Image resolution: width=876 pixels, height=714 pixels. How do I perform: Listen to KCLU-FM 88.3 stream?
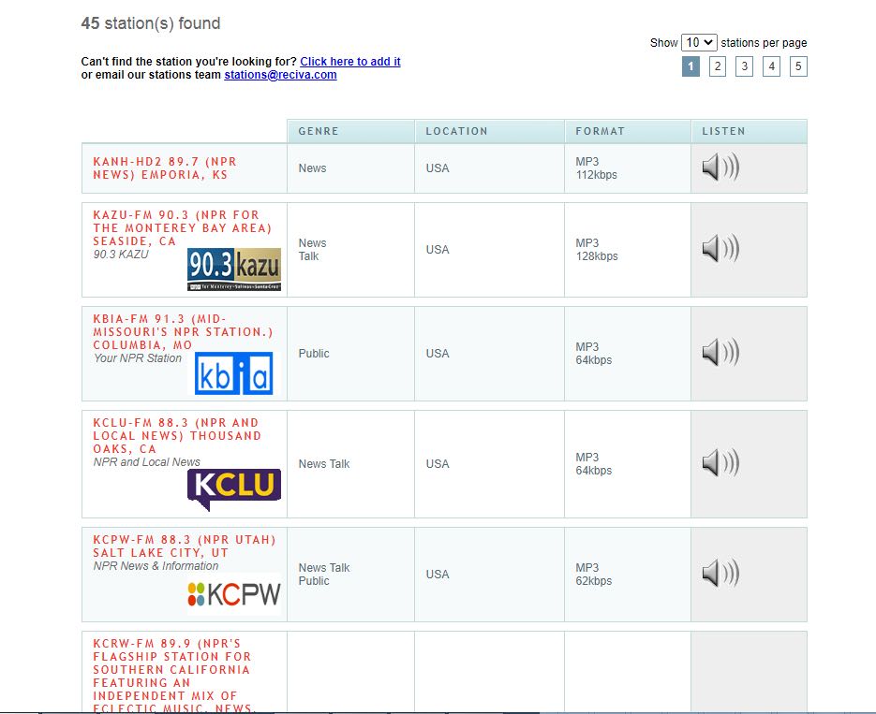(719, 463)
